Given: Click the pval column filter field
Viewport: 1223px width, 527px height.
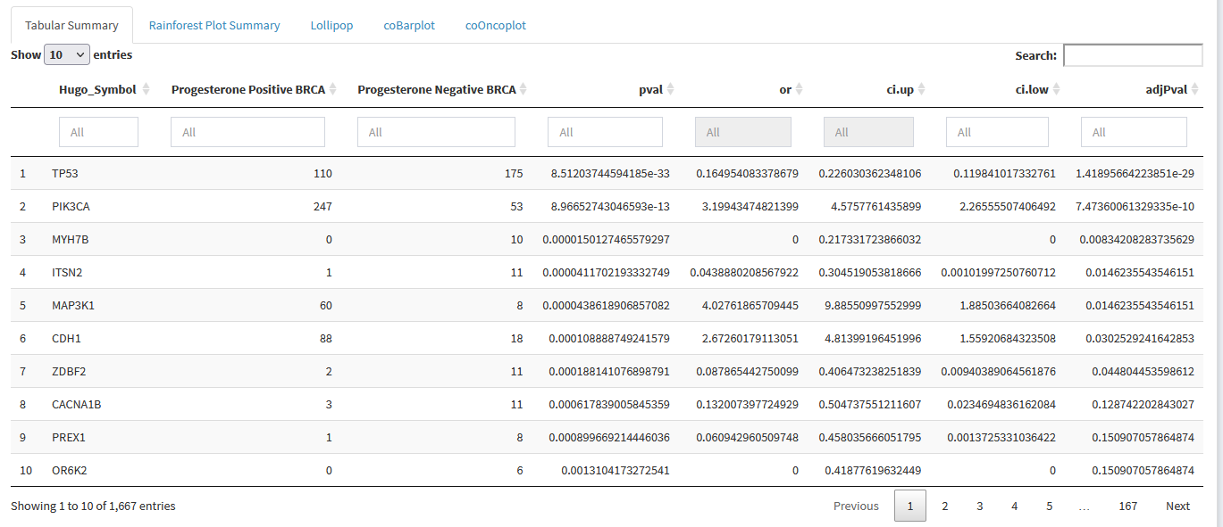Looking at the screenshot, I should pos(605,132).
